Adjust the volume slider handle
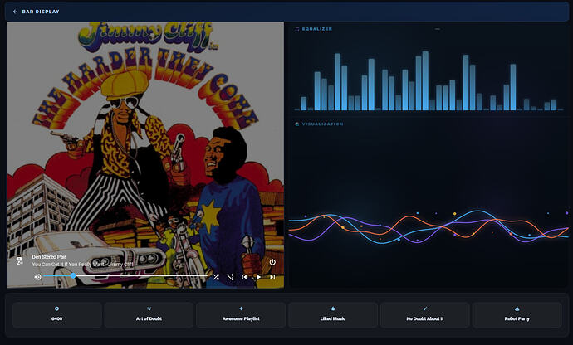This screenshot has width=573, height=345. [73, 275]
